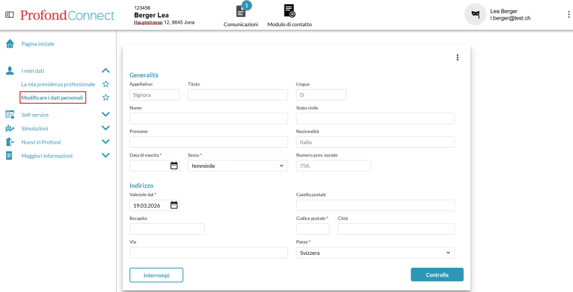Click the Lea Berger account name
This screenshot has height=292, width=573.
(x=504, y=11)
